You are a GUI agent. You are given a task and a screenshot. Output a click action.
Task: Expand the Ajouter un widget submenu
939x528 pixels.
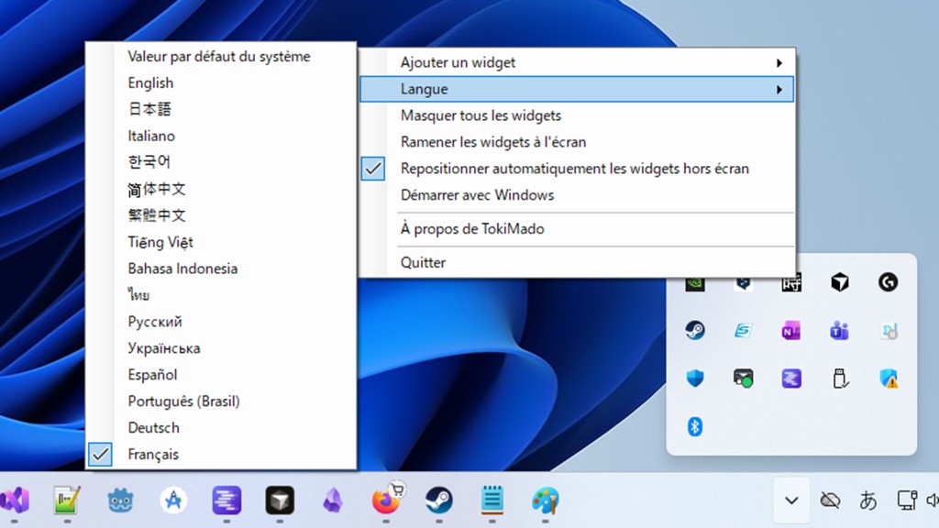(577, 63)
